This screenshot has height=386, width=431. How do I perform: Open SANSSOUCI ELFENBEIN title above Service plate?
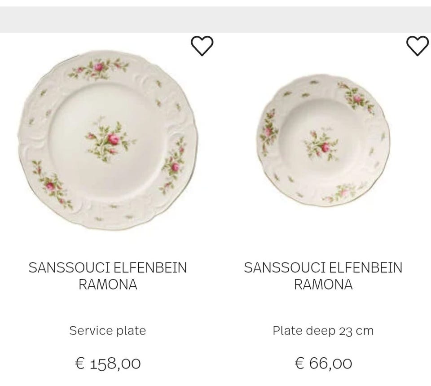[108, 268]
